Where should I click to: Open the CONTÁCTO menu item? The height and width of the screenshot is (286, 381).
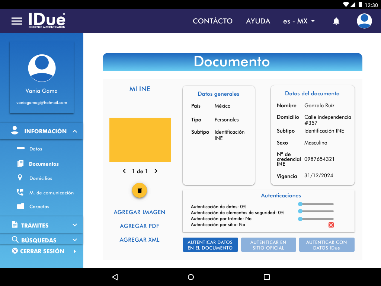click(212, 21)
